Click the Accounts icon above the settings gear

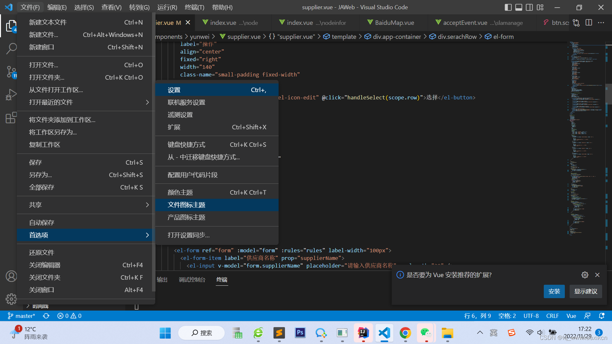tap(11, 276)
